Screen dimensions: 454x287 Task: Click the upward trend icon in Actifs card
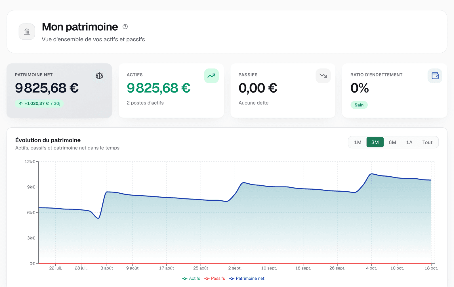pyautogui.click(x=211, y=76)
